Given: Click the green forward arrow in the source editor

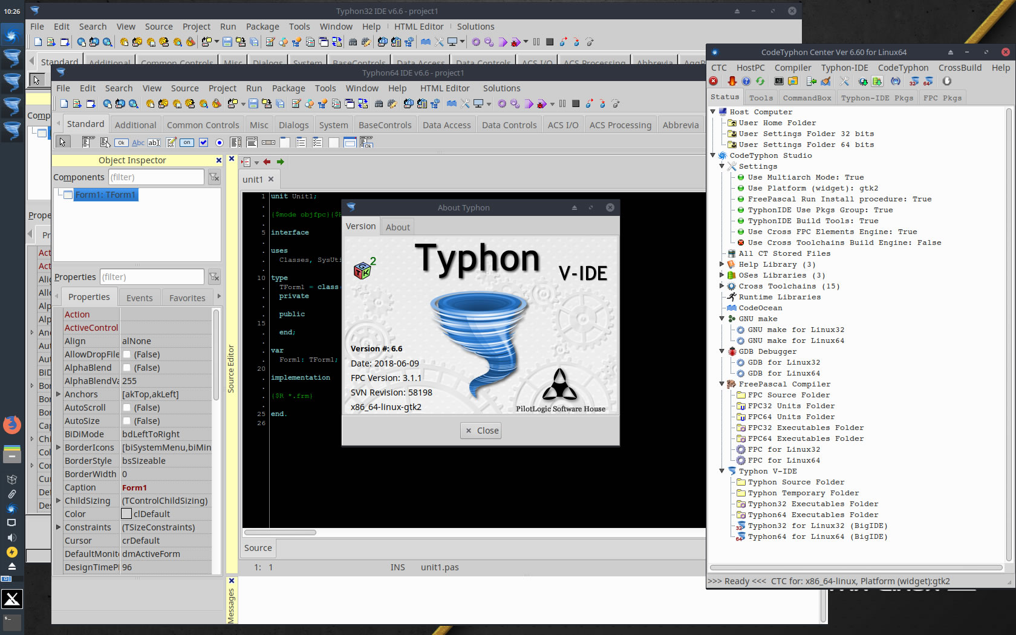Looking at the screenshot, I should click(280, 162).
